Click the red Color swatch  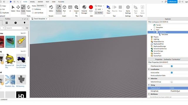91,7
